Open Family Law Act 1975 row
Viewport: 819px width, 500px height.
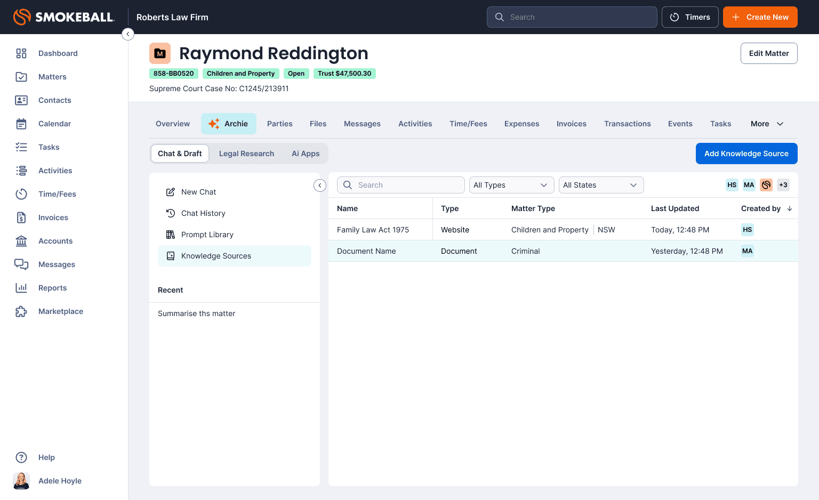tap(563, 230)
